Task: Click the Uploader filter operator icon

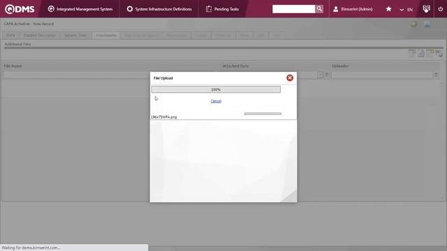Action: coord(436,75)
